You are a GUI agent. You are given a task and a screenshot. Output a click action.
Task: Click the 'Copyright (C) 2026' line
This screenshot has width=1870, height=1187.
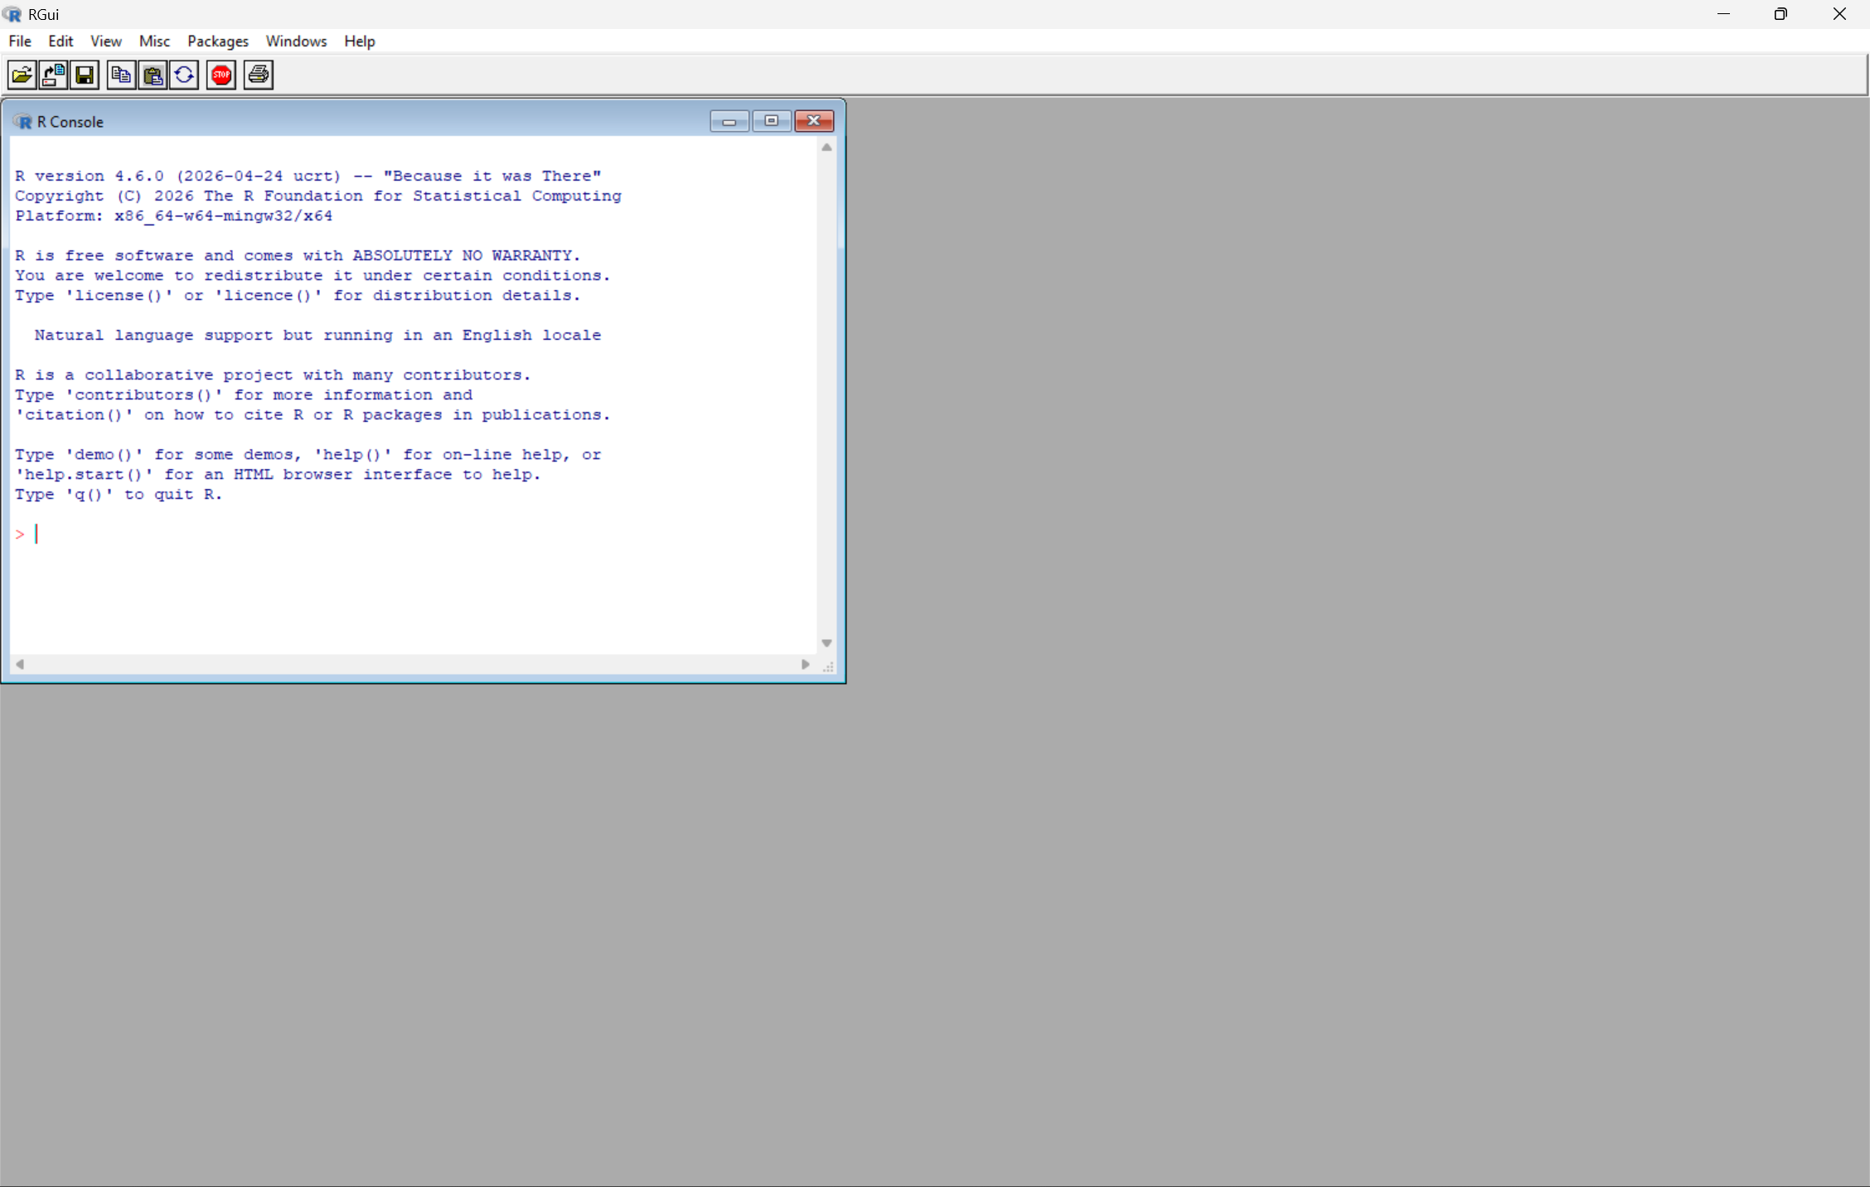click(317, 196)
